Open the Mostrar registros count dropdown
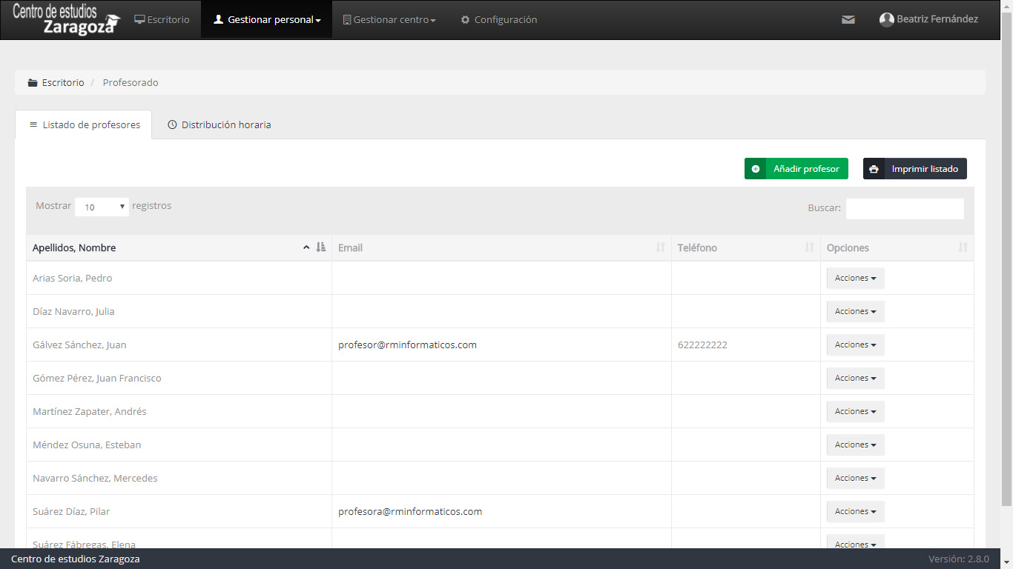1013x569 pixels. pos(102,207)
